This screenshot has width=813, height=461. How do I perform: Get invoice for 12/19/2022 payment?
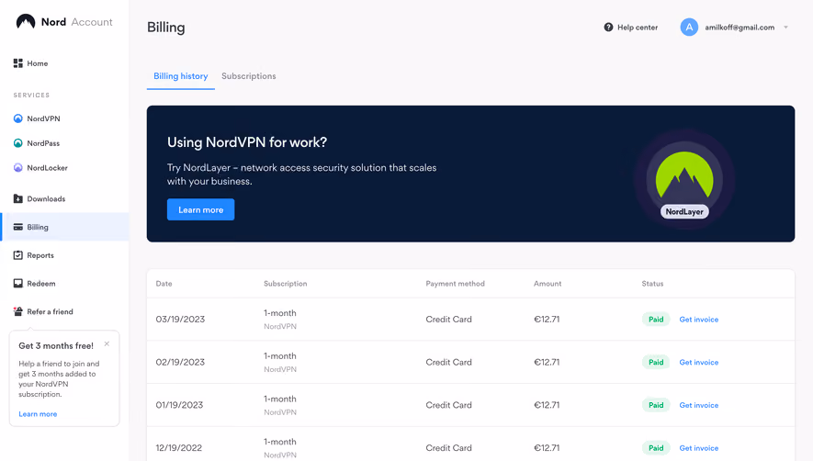coord(698,448)
